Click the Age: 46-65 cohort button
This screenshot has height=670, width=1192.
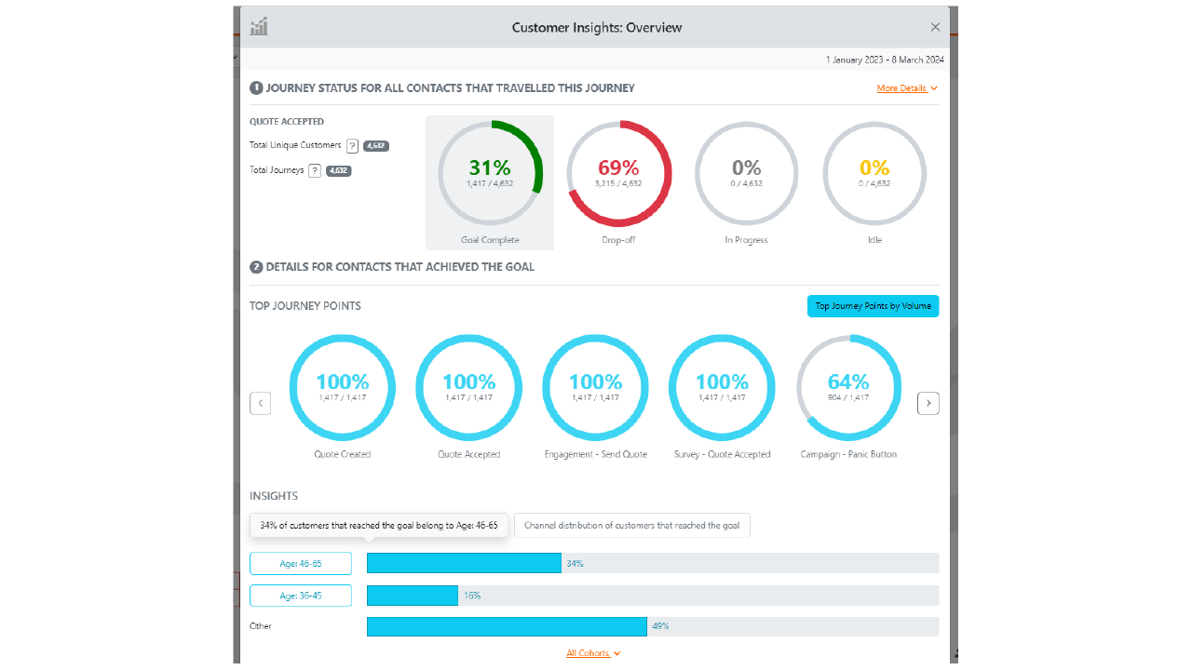(301, 563)
